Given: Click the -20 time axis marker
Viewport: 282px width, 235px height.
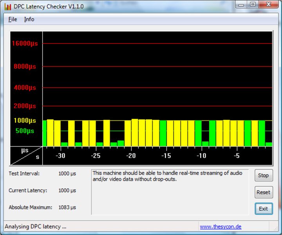Looking at the screenshot, I should tap(131, 156).
